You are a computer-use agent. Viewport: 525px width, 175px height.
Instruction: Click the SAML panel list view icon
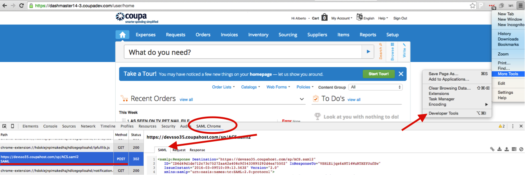(514, 149)
